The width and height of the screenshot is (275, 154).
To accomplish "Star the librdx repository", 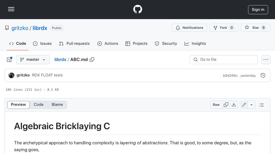I will (256, 28).
